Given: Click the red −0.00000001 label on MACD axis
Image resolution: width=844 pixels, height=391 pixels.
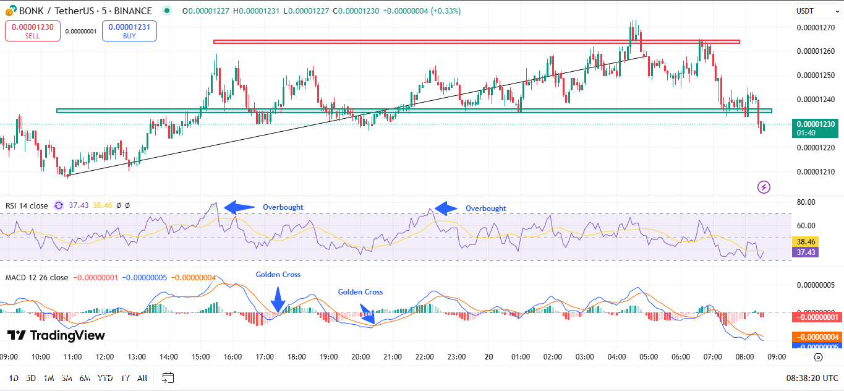Looking at the screenshot, I should pos(816,317).
